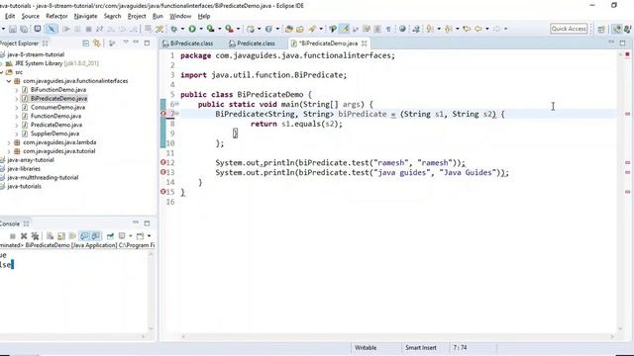Open the Project menu
634x356 pixels.
pos(137,16)
